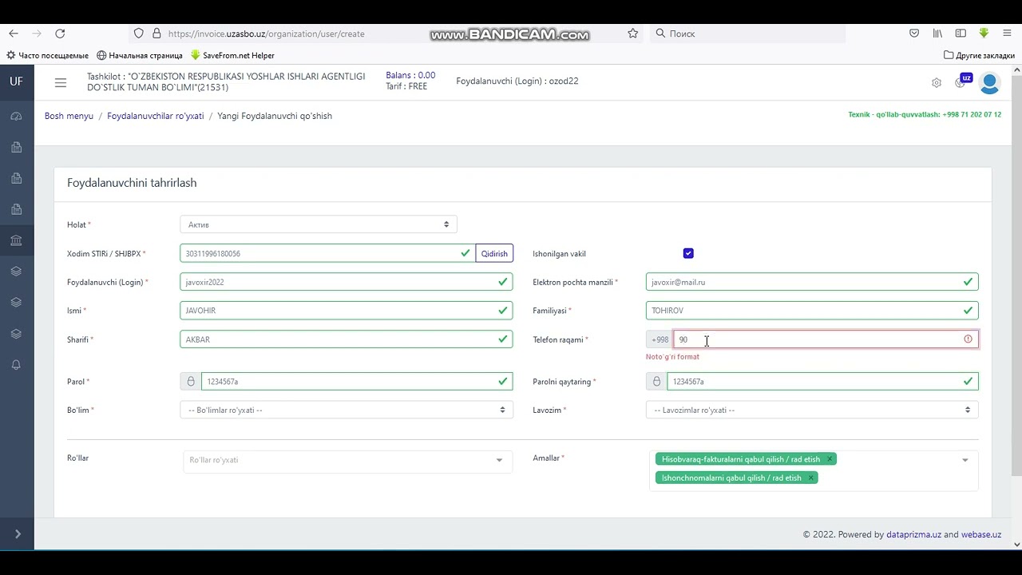
Task: Click the Foydalanuvchi (Login) input field
Action: [x=347, y=282]
